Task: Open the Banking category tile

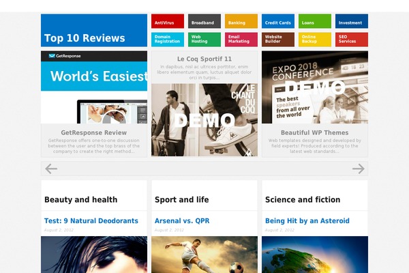Action: pyautogui.click(x=241, y=21)
